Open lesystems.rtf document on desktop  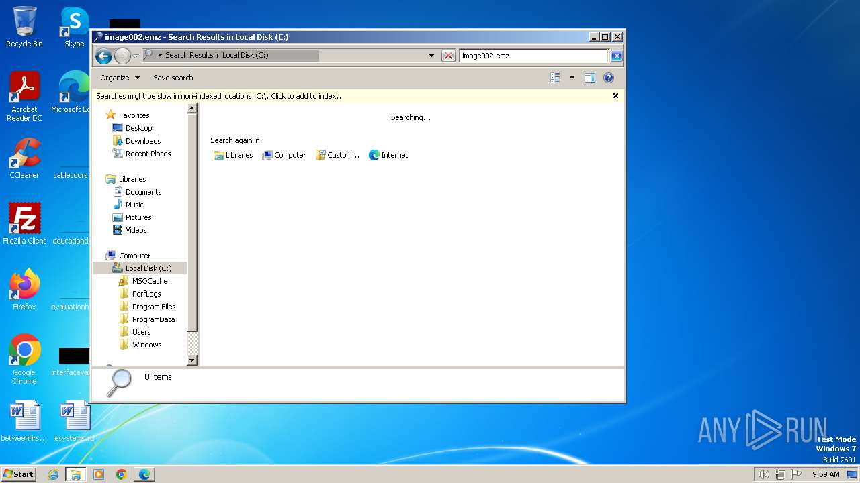point(74,421)
